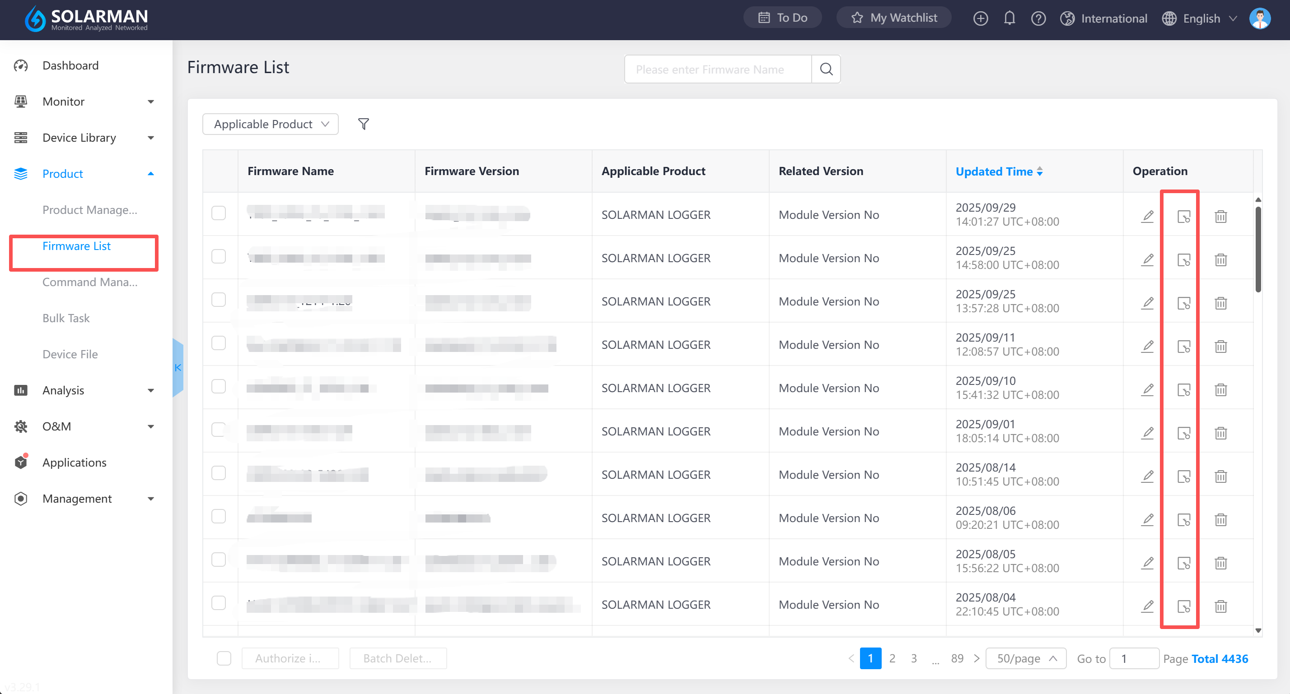1290x694 pixels.
Task: Collapse the sidebar with blue arrow handle
Action: pos(178,367)
